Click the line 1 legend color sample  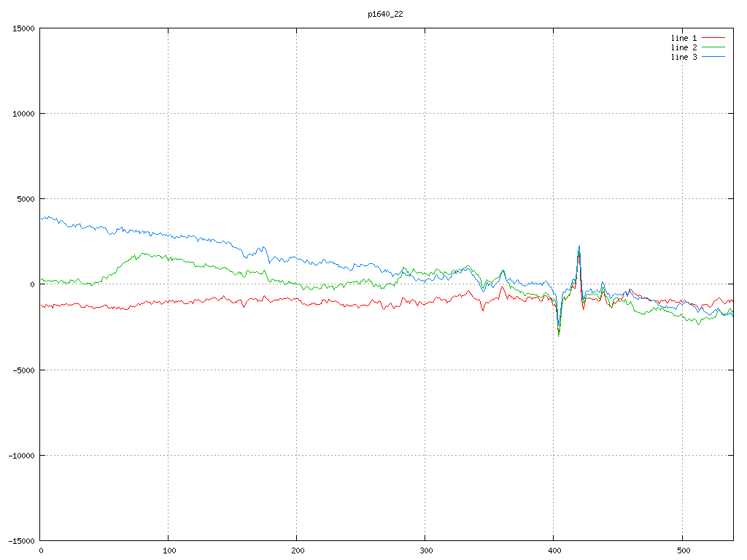pos(714,37)
